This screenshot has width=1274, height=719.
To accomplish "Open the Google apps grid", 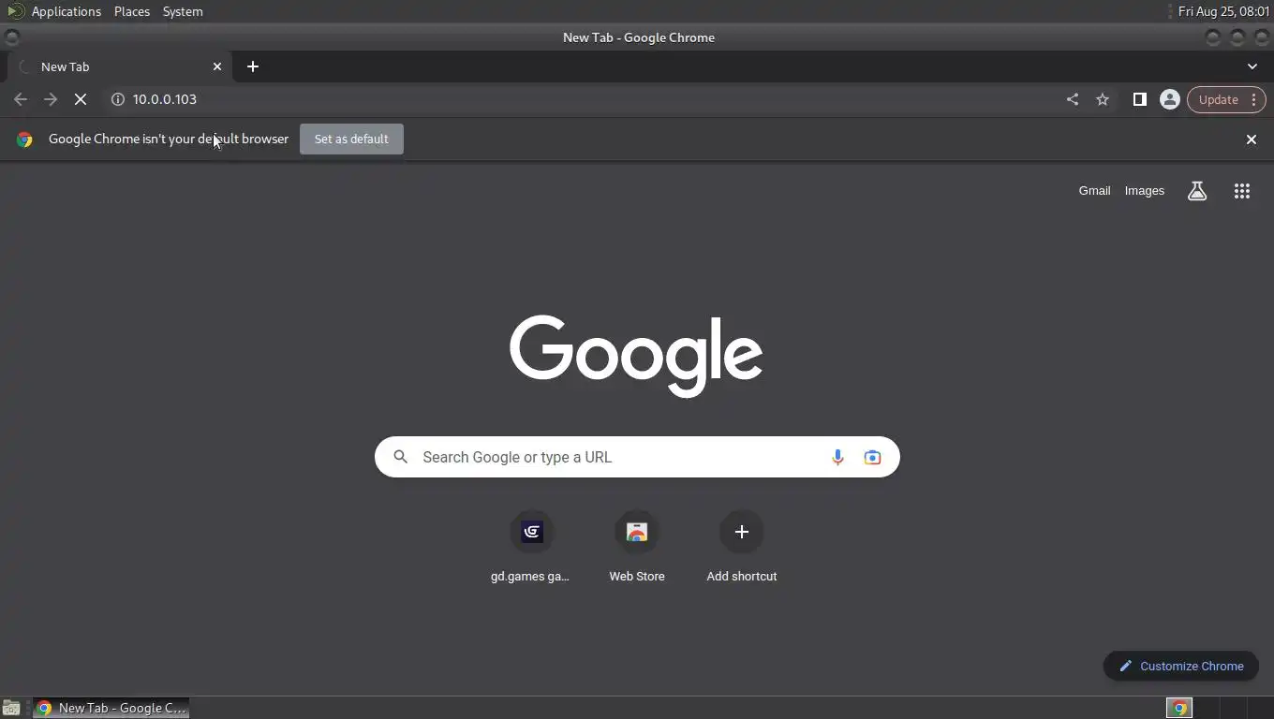I will pos(1242,191).
